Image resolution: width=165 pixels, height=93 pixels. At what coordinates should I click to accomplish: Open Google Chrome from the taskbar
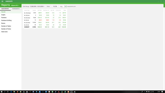pyautogui.click(x=24, y=92)
